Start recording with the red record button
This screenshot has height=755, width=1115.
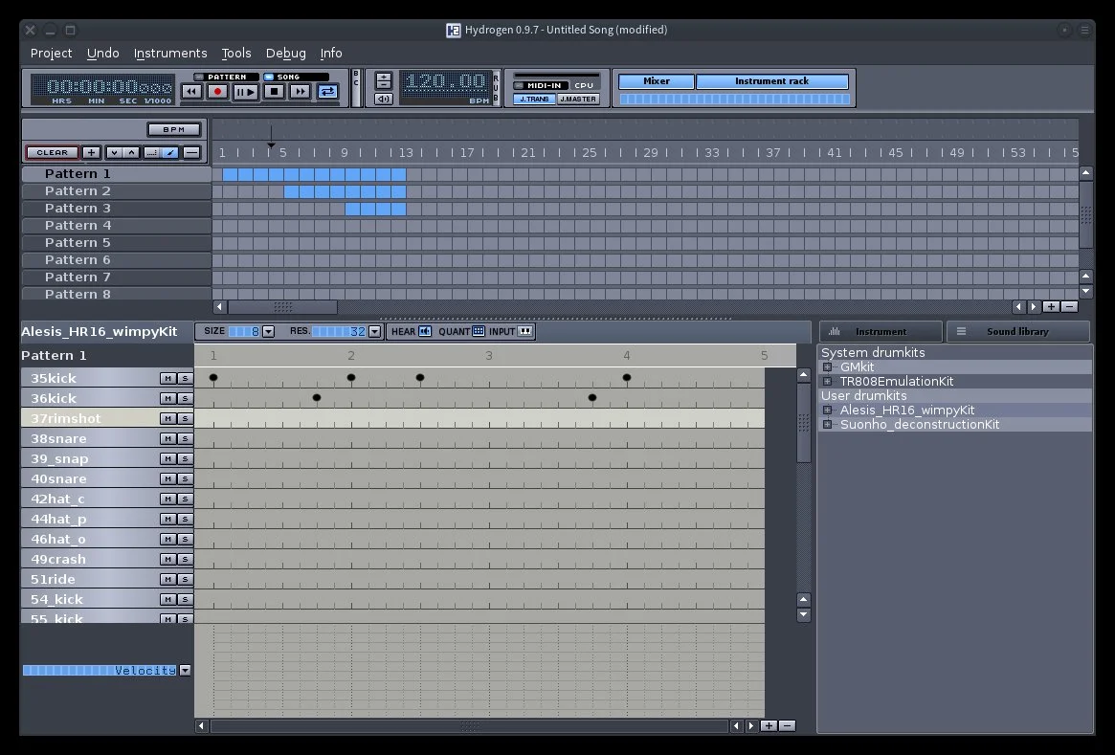click(217, 92)
